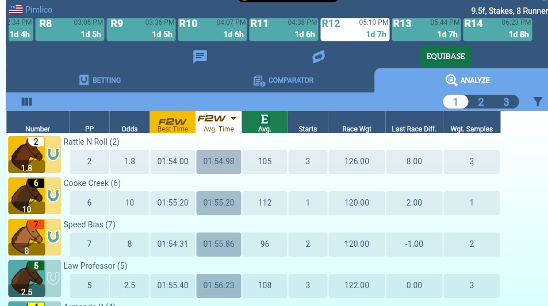Click Law Professor horse silk thumbnail

(26, 278)
